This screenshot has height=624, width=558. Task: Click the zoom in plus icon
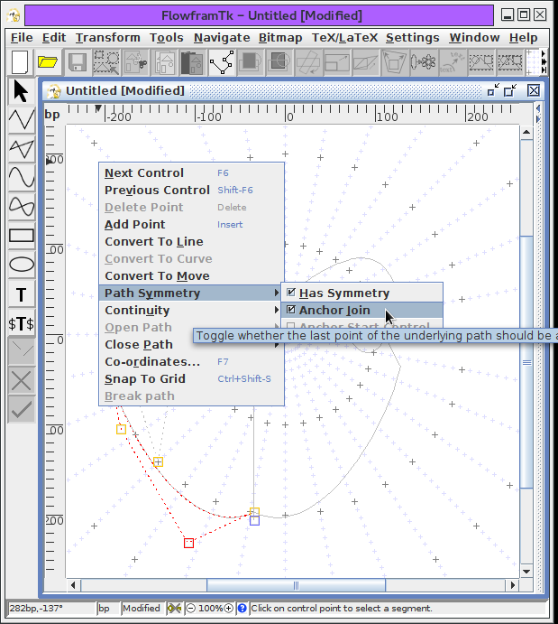229,608
